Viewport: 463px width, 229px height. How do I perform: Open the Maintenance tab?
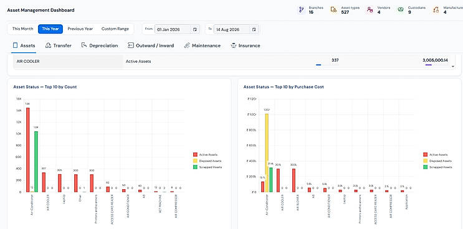click(x=203, y=45)
